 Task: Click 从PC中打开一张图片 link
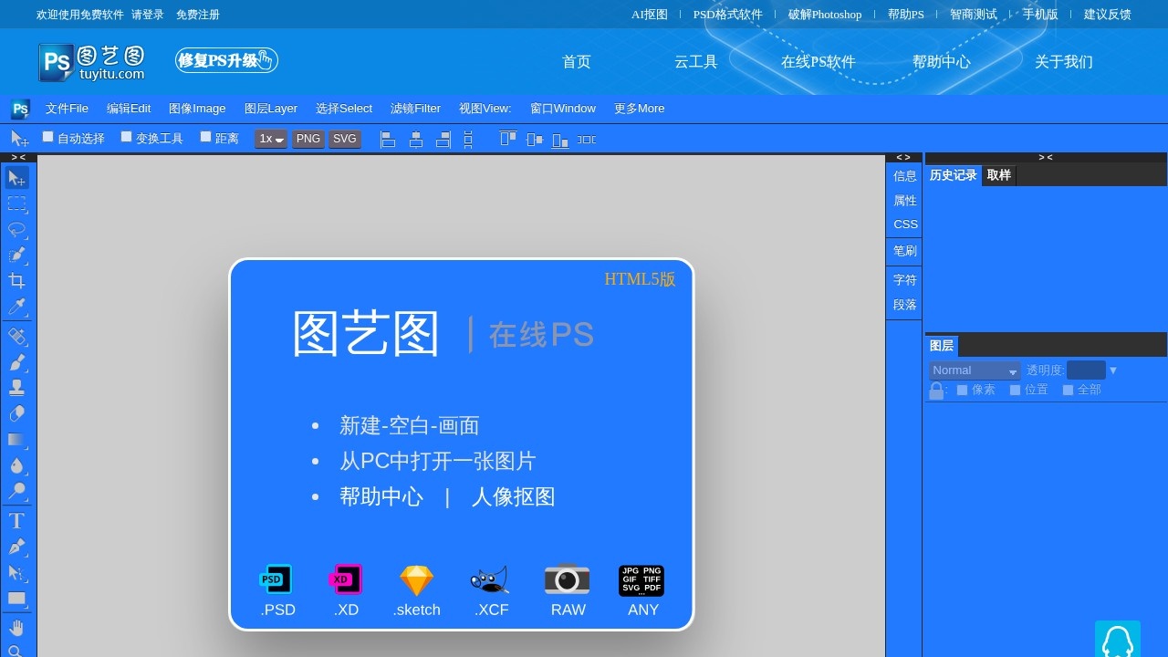click(437, 461)
